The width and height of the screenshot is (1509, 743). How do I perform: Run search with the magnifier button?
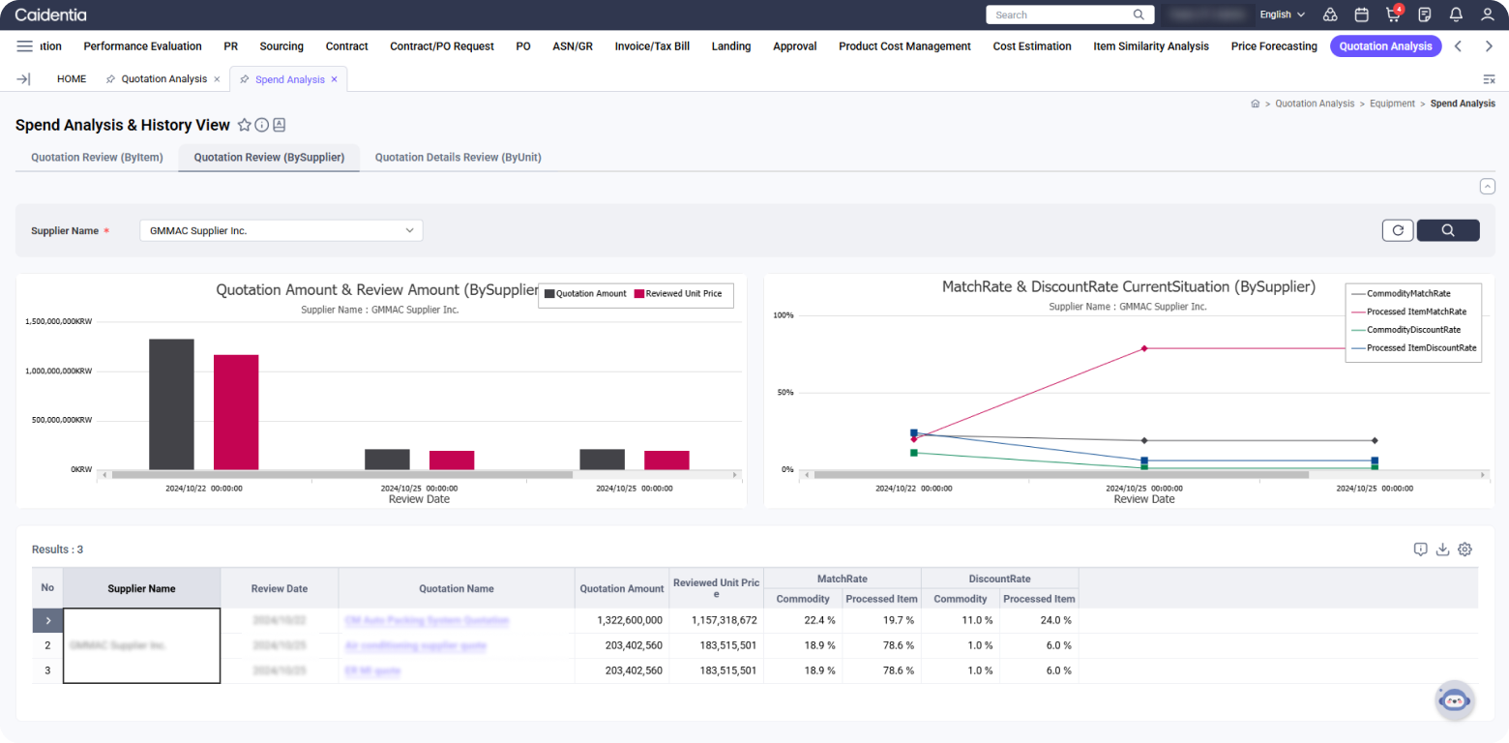(x=1448, y=230)
